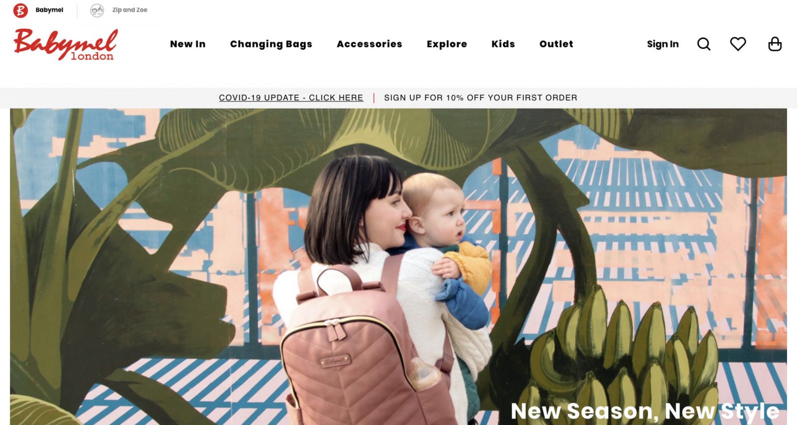
Task: Open the search magnifier icon
Action: click(x=703, y=44)
